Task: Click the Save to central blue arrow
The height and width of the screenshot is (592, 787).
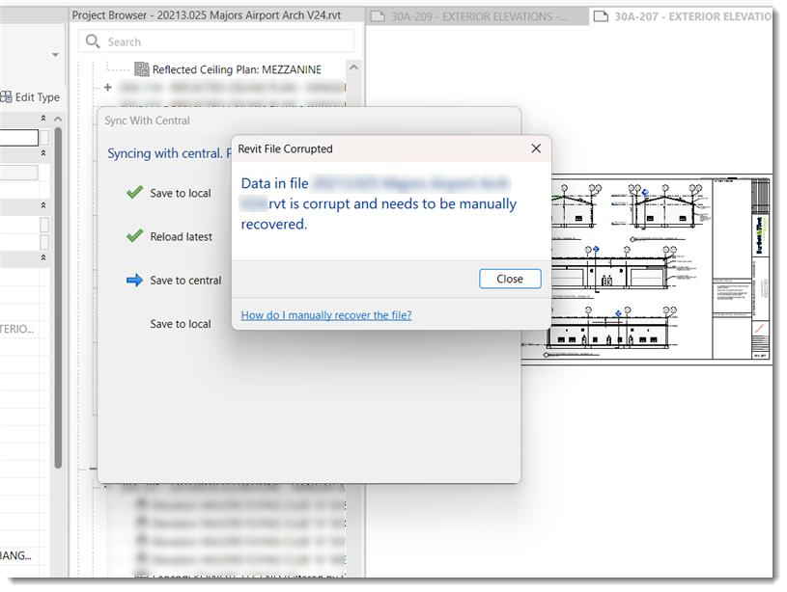Action: 134,280
